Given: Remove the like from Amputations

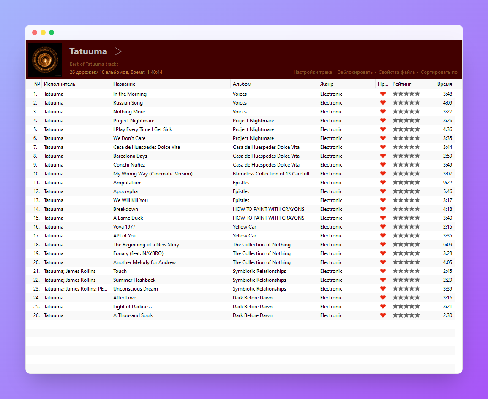Looking at the screenshot, I should click(x=383, y=182).
